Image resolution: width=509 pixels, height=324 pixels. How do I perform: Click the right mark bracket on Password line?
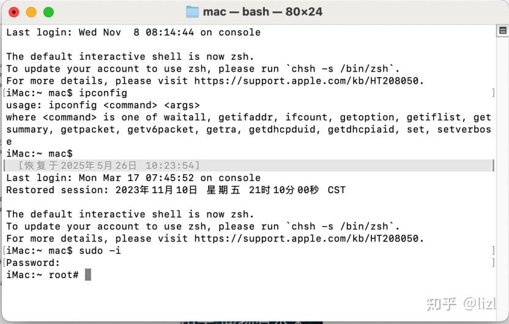point(493,263)
